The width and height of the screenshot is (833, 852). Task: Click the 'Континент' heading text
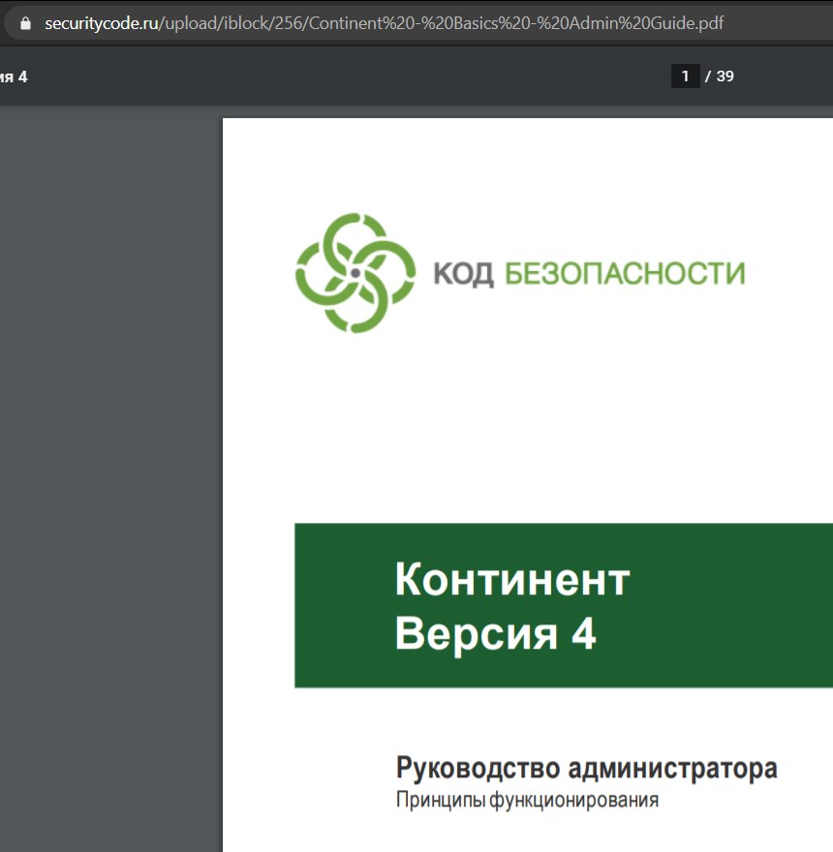pyautogui.click(x=512, y=580)
